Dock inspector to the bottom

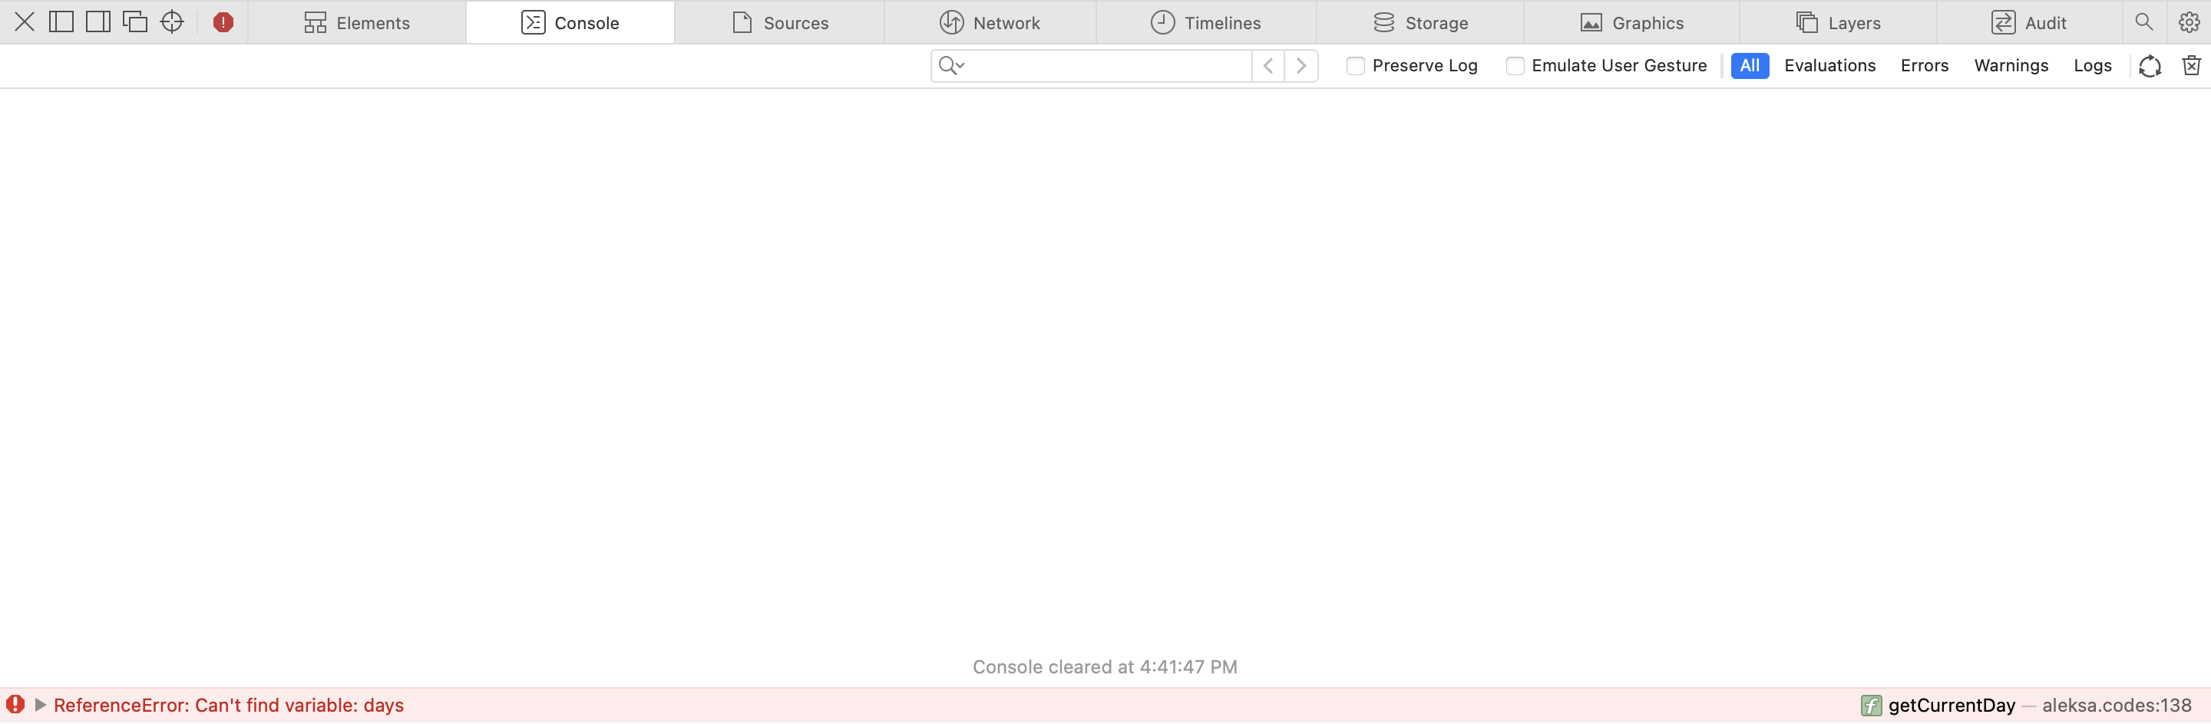(x=97, y=22)
